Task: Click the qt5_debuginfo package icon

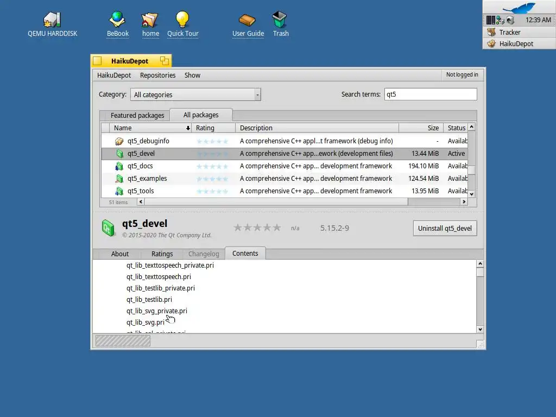Action: pos(119,141)
